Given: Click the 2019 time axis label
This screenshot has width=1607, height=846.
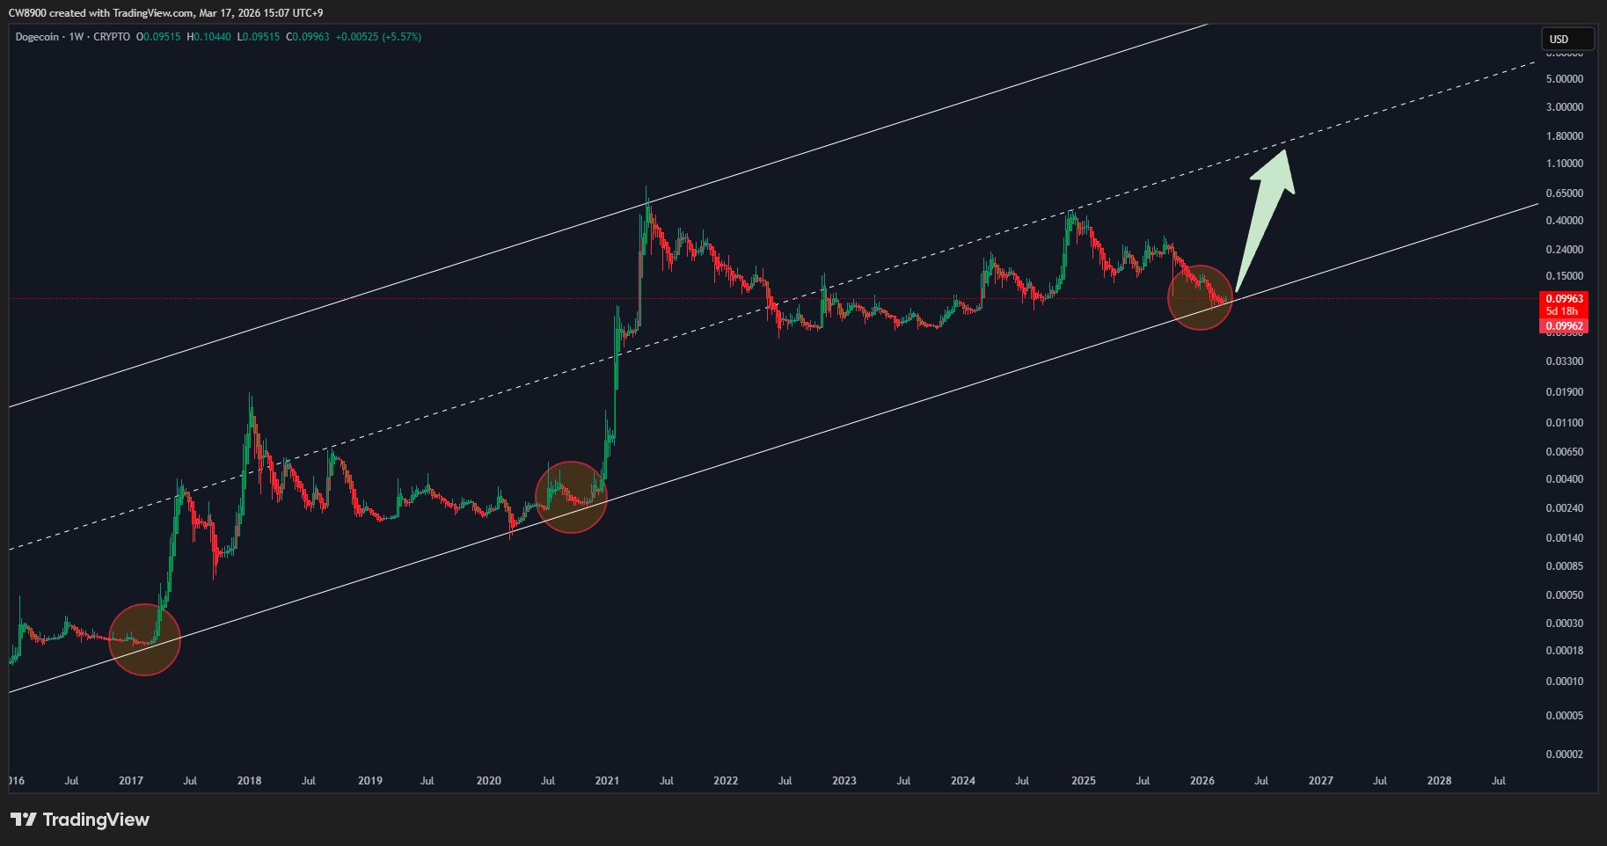Looking at the screenshot, I should coord(370,781).
